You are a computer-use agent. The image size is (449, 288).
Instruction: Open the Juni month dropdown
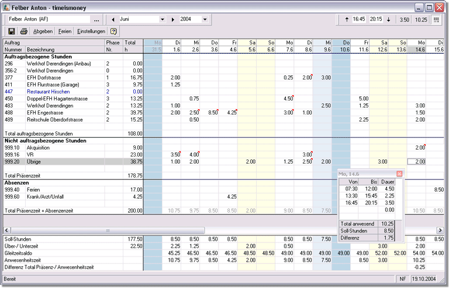click(162, 19)
